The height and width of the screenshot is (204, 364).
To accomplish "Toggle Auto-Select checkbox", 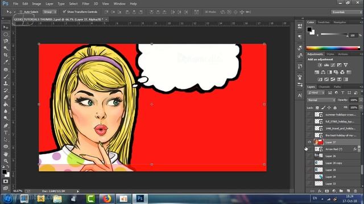I will click(x=21, y=12).
